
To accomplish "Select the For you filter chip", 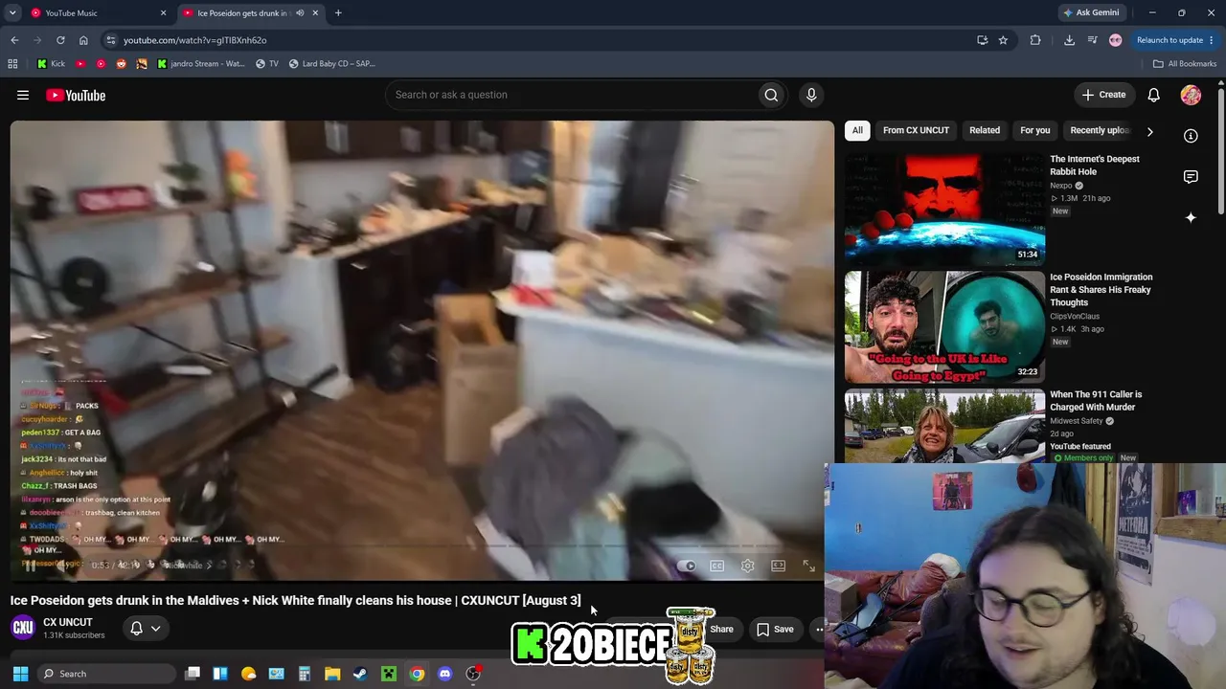I will tap(1035, 131).
